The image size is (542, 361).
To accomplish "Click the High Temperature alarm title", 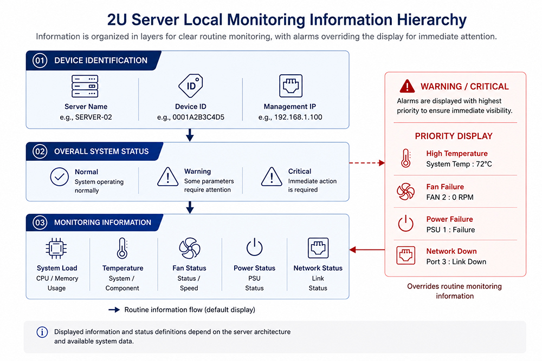I will coord(456,154).
